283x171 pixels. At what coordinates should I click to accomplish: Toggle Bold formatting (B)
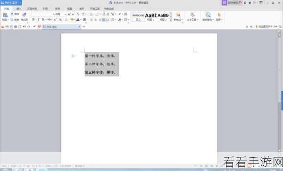point(33,19)
